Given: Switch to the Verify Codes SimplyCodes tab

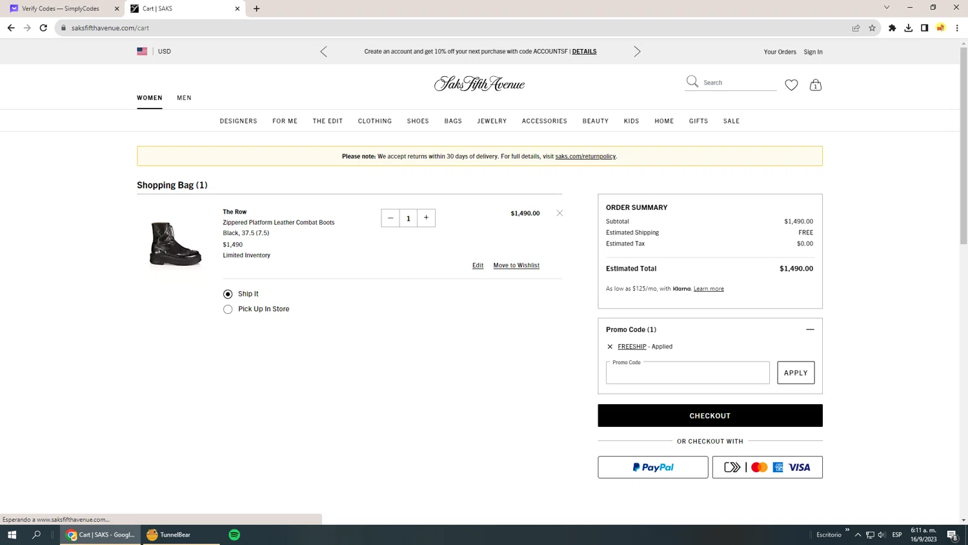Looking at the screenshot, I should point(60,8).
